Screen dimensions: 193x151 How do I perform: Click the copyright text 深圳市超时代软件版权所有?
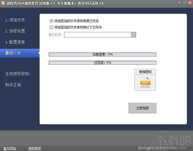point(162,148)
